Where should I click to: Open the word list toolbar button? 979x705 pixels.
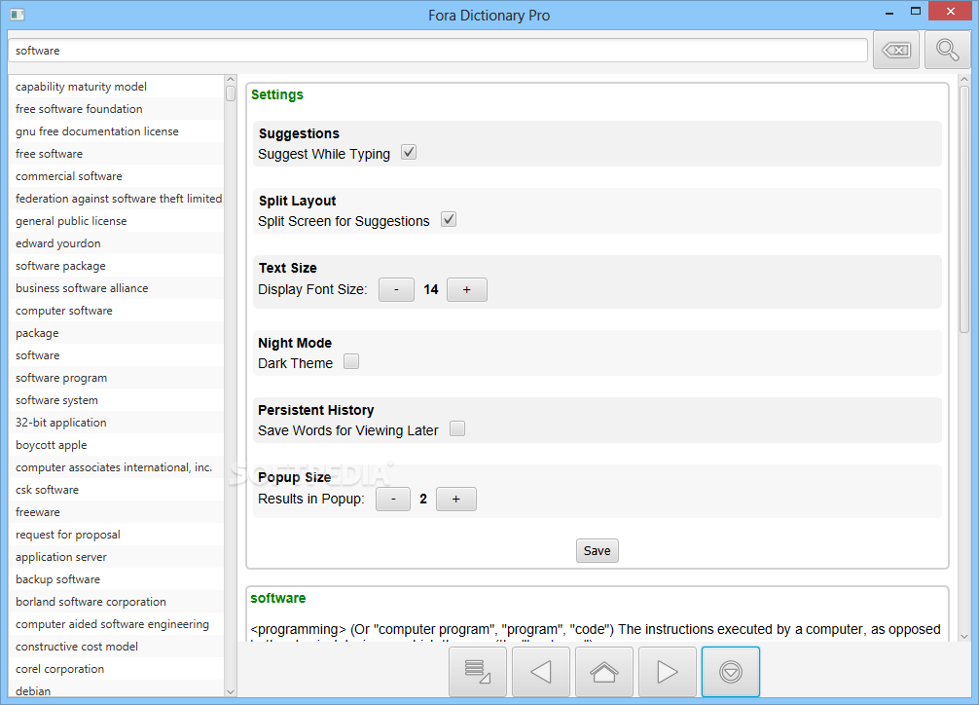(x=478, y=672)
